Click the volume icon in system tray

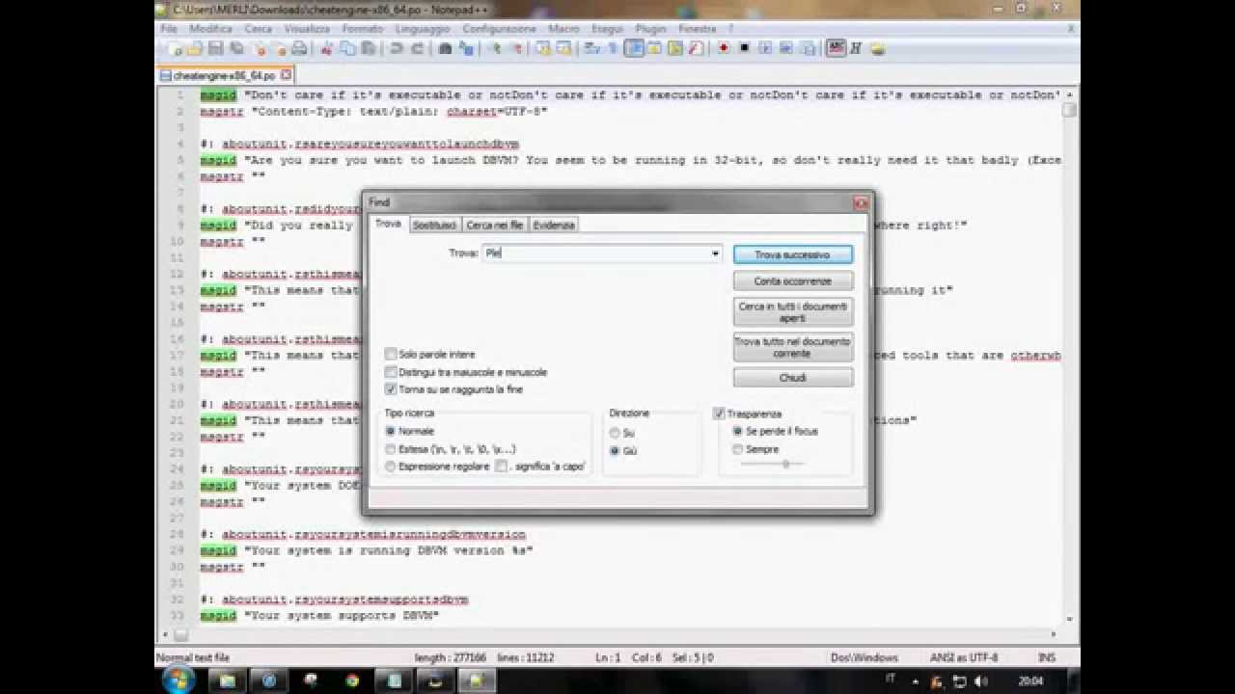(979, 681)
